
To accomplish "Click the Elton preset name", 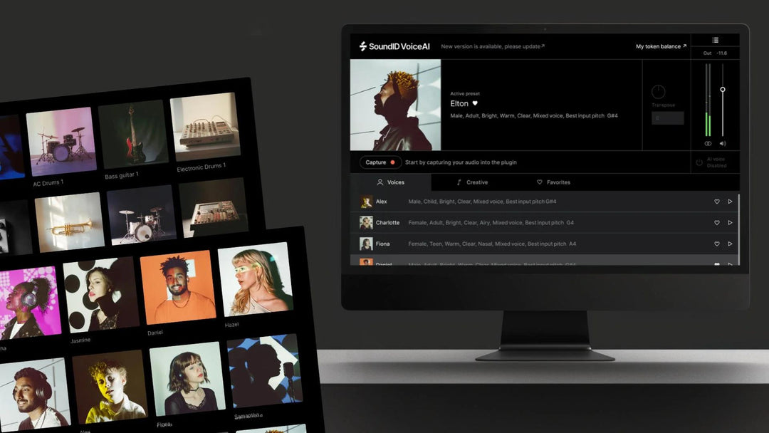I will 459,103.
